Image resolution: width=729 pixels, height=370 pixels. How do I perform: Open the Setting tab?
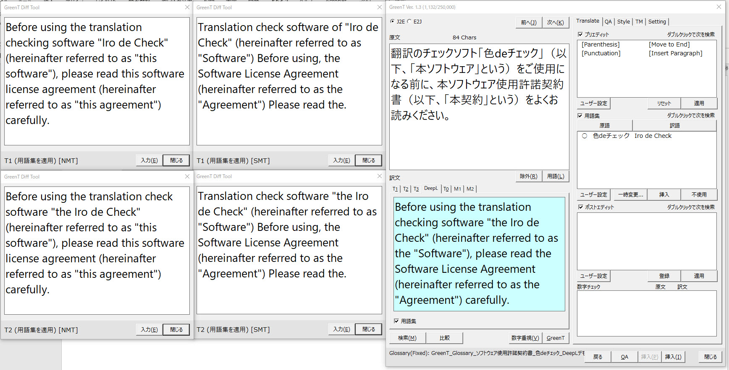click(657, 22)
